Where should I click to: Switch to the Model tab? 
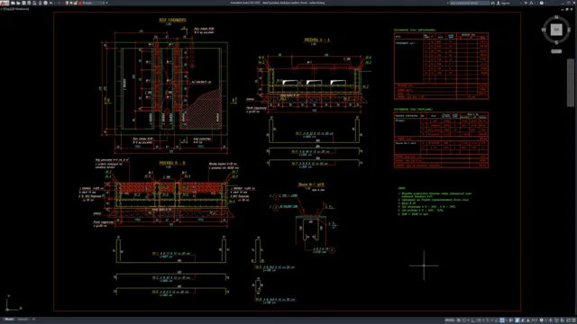(9, 319)
